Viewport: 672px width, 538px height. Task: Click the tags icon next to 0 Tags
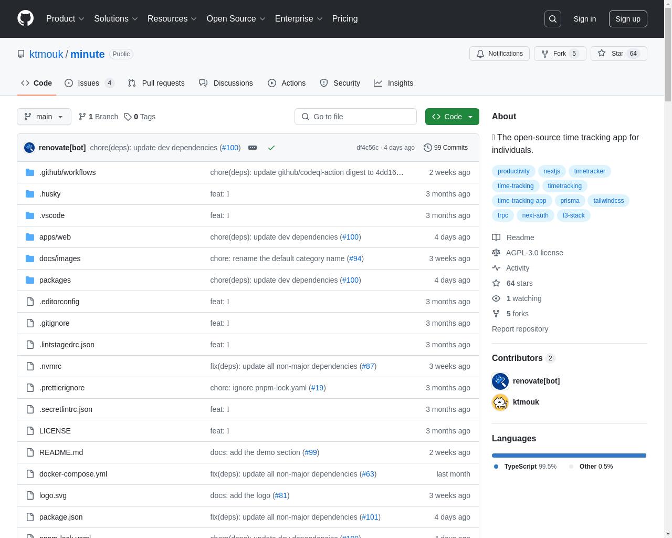(x=128, y=117)
